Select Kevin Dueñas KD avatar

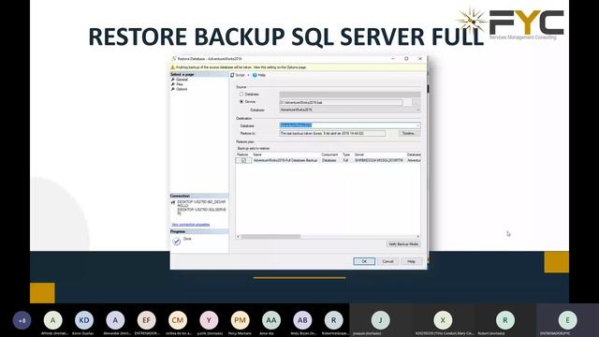tap(84, 320)
